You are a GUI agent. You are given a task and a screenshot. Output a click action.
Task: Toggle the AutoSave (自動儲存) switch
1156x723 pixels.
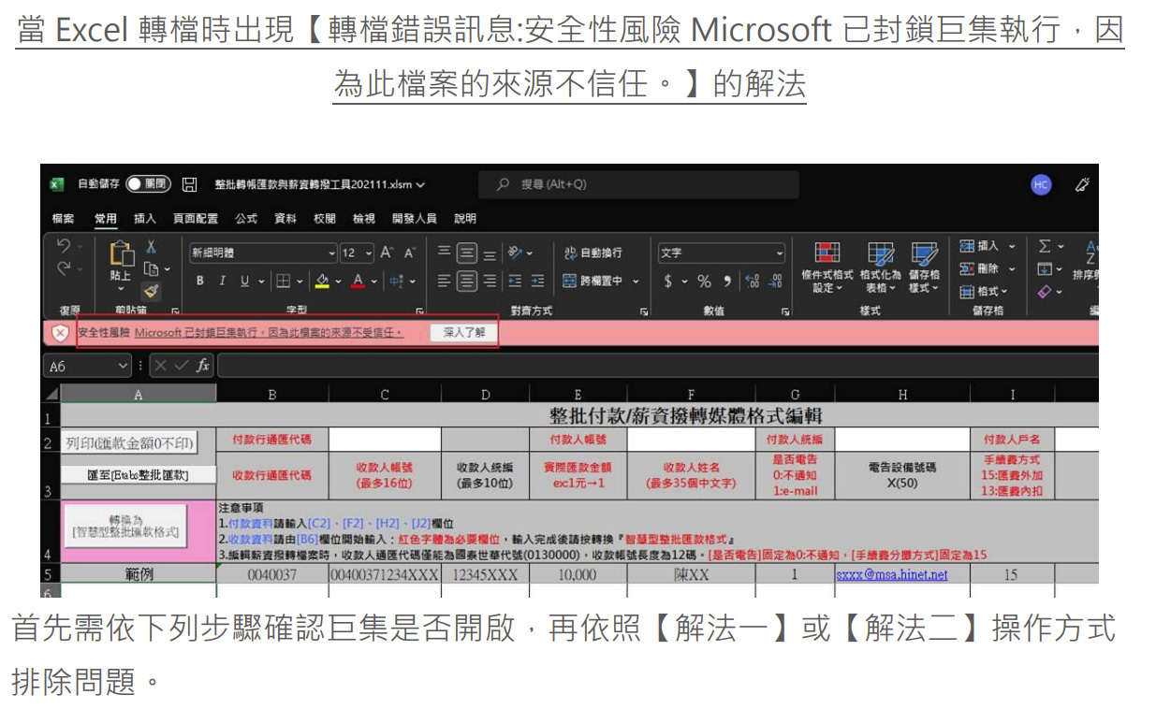click(148, 185)
